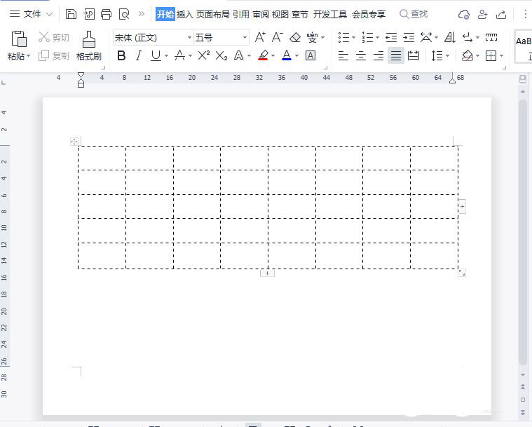Viewport: 532px width, 427px height.
Task: Click the clear formatting eraser icon
Action: pyautogui.click(x=295, y=37)
